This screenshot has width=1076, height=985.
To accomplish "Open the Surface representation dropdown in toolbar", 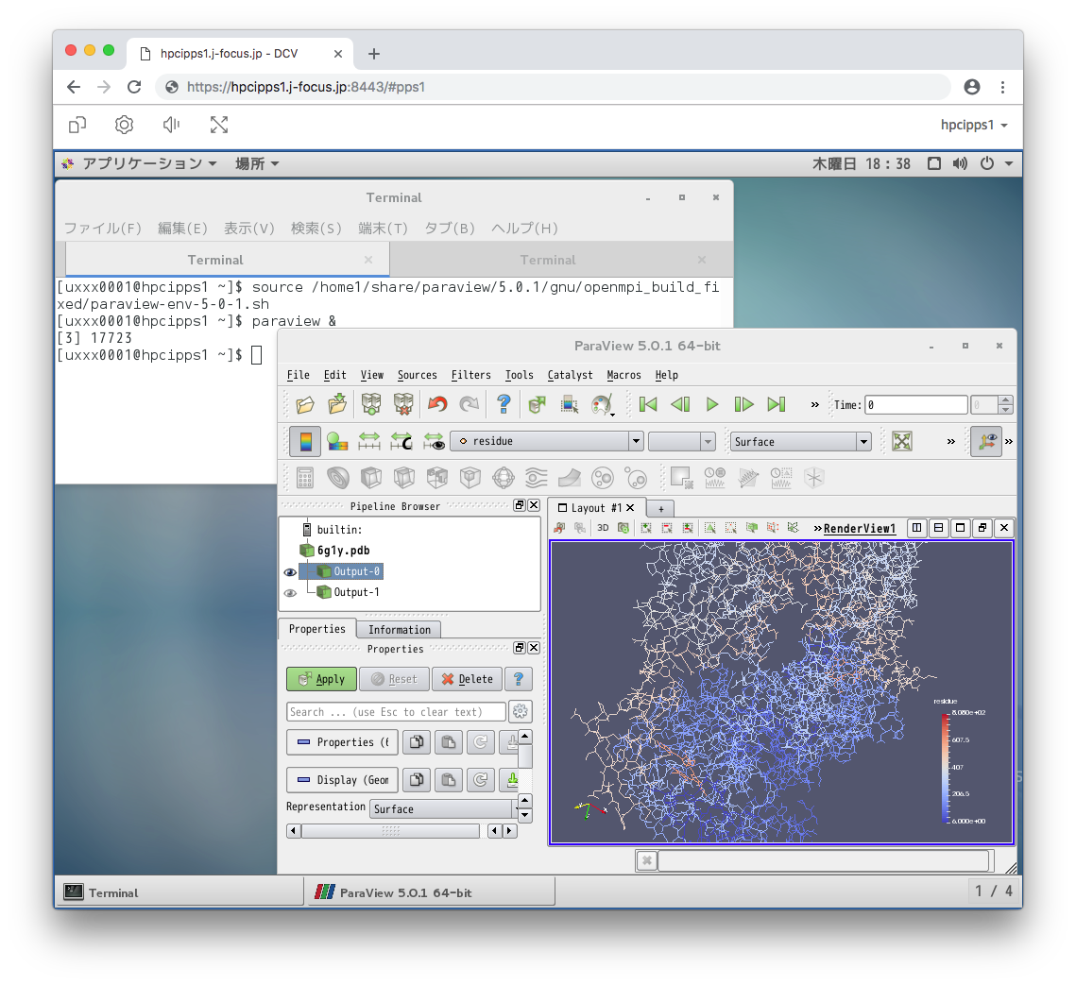I will pos(863,442).
